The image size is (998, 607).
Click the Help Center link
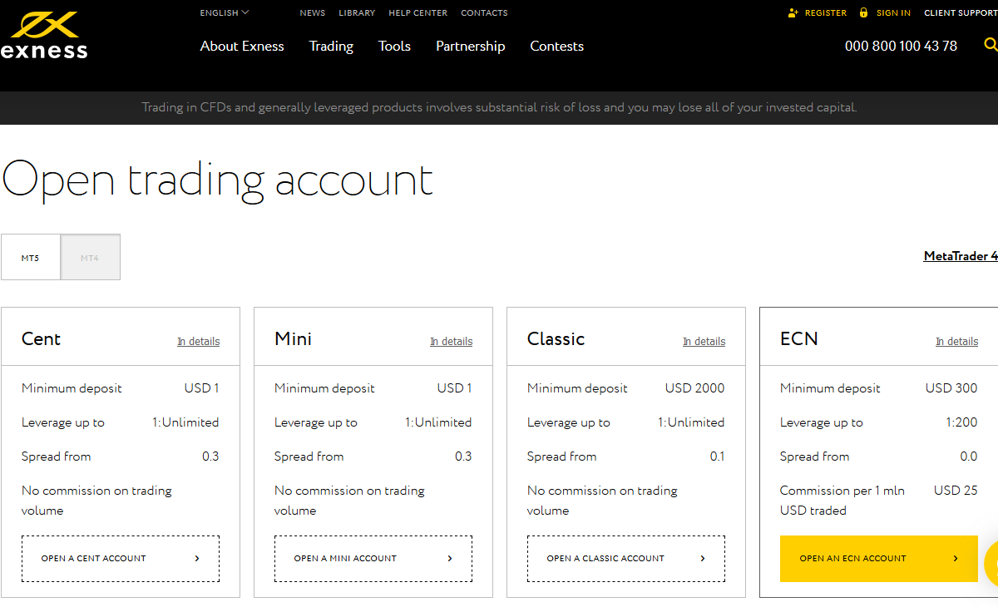click(417, 12)
